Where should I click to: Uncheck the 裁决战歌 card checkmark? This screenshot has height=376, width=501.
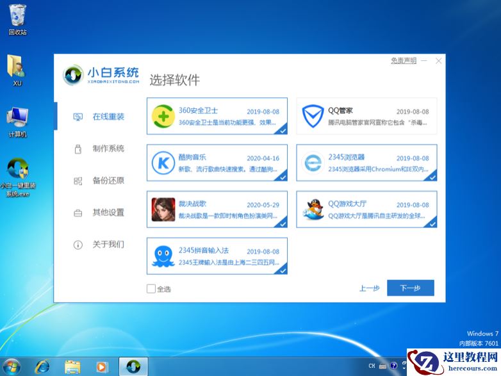coord(283,224)
